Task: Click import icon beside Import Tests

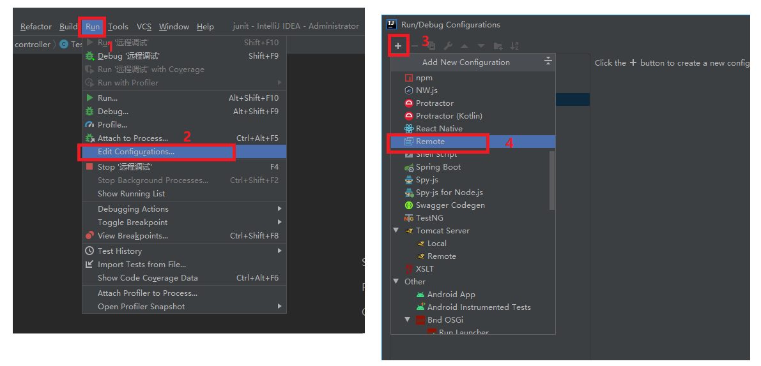Action: pos(89,265)
